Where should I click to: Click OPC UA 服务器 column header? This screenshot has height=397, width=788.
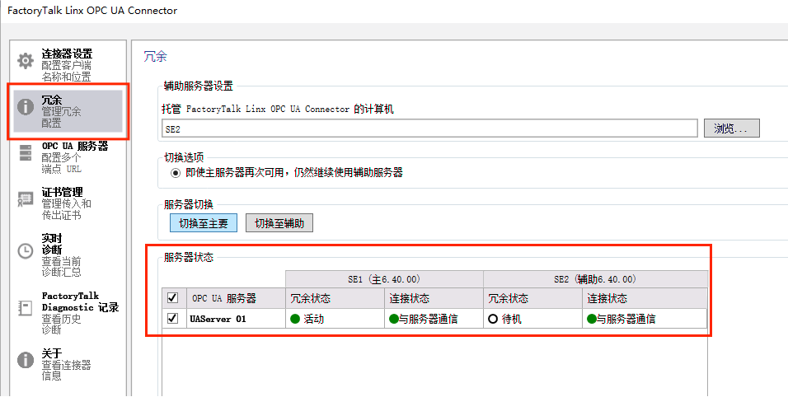tap(236, 299)
